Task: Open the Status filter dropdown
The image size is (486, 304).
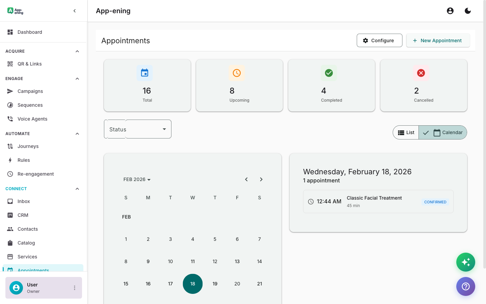Action: [137, 129]
